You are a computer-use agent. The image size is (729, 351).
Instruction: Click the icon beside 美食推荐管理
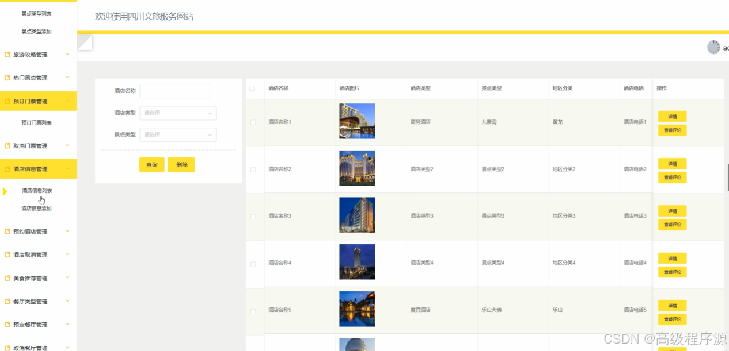click(x=7, y=278)
